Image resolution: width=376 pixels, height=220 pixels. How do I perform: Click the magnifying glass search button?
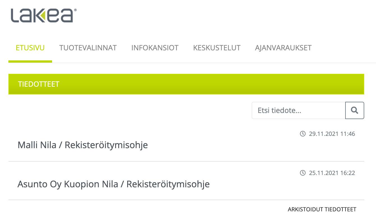(x=355, y=110)
